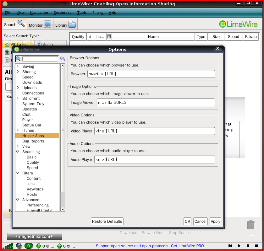Click the options tree scroll down arrow
The image size is (264, 251).
(x=63, y=209)
